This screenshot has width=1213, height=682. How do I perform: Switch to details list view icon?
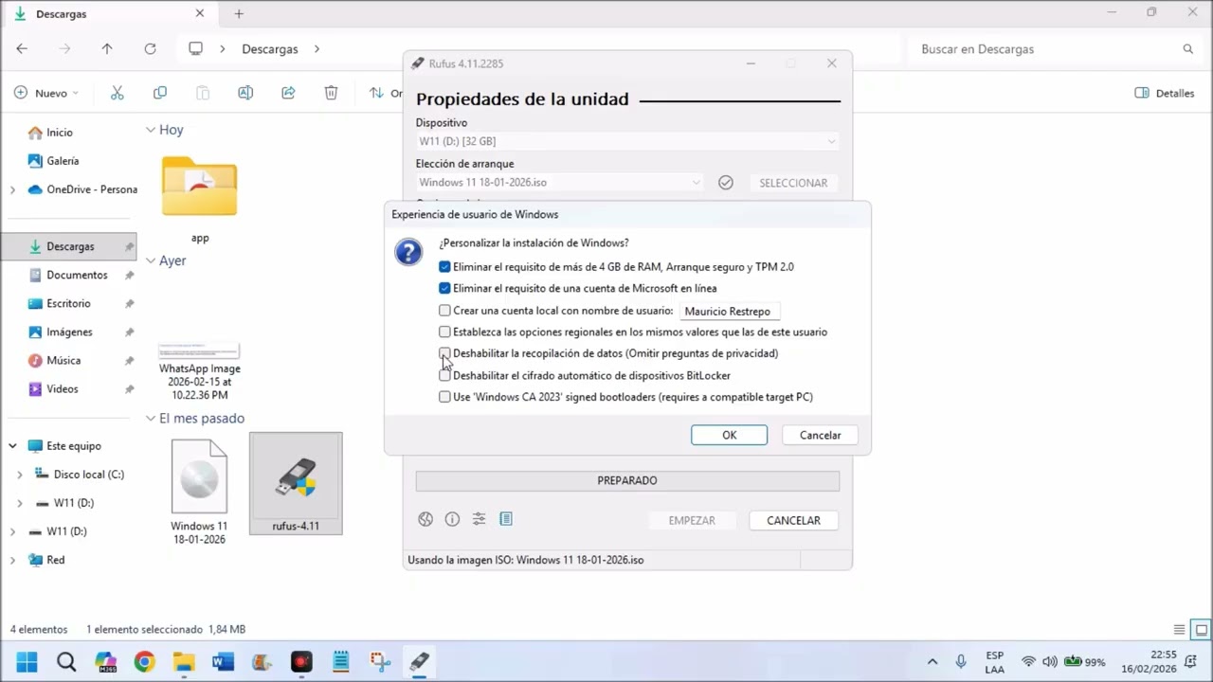(1180, 629)
